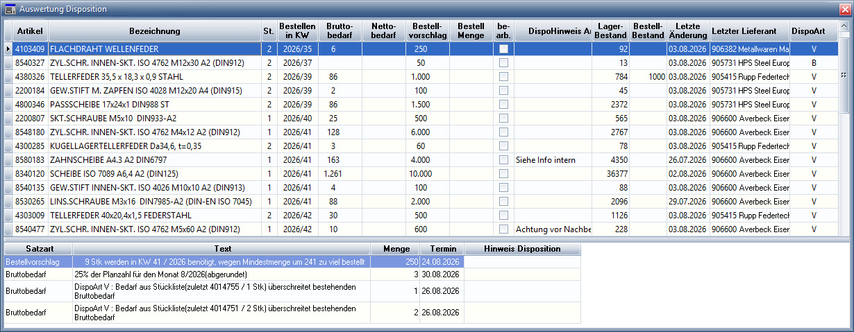Select article number 8540327
The image size is (854, 332).
coord(31,63)
